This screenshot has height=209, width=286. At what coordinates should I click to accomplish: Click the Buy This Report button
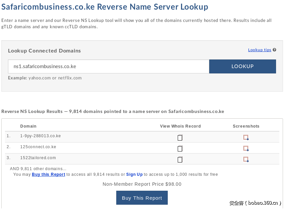pos(142,198)
